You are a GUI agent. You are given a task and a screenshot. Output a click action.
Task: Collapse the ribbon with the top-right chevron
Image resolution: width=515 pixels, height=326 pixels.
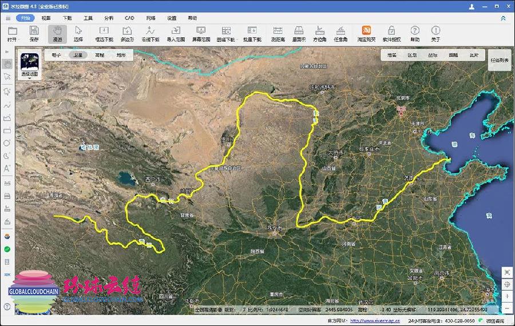click(x=503, y=18)
